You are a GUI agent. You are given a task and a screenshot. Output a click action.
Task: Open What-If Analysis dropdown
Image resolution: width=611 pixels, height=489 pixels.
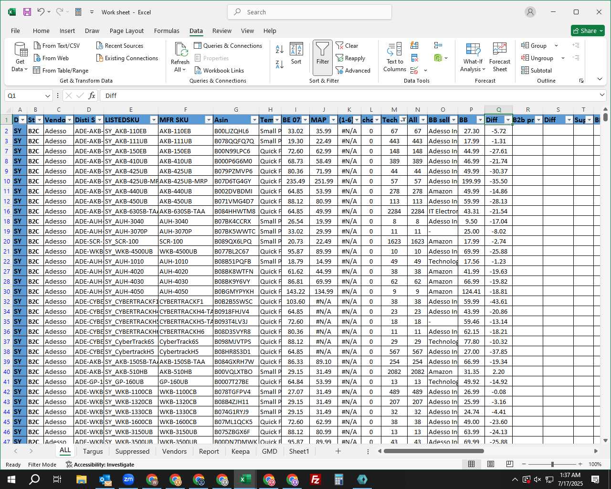(473, 57)
